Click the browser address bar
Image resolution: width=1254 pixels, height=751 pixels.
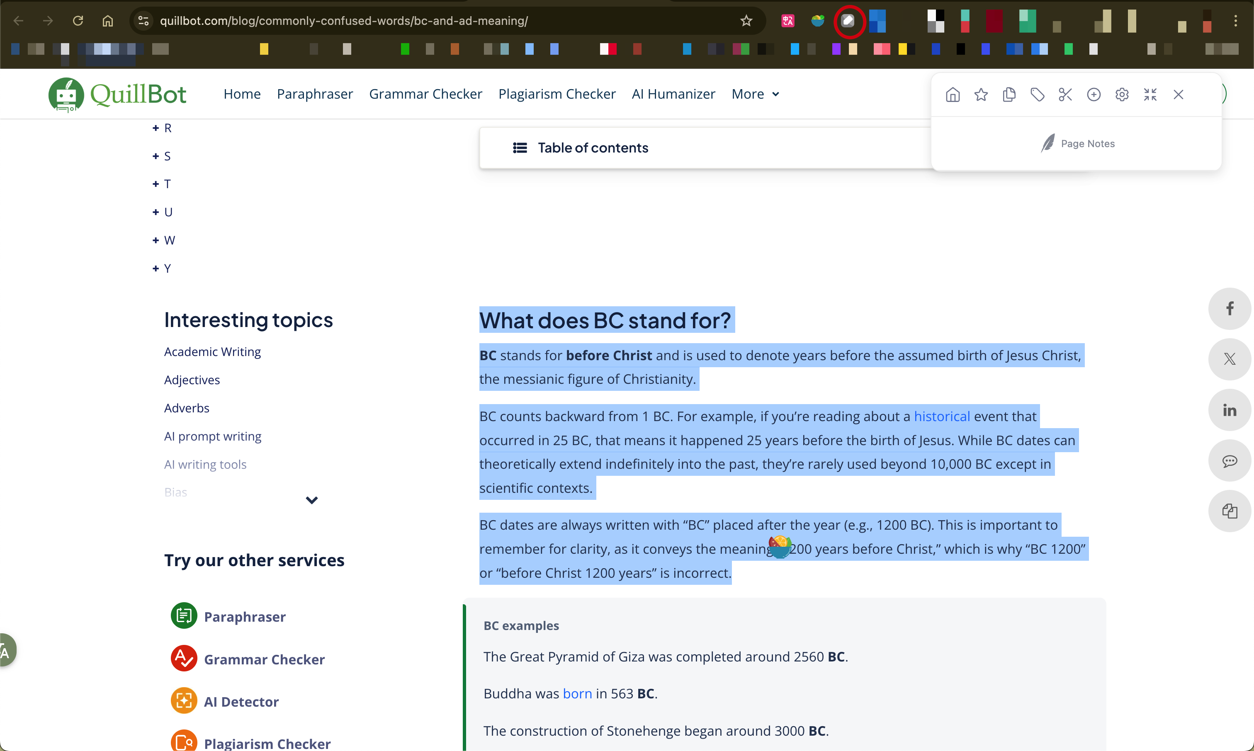pos(344,21)
